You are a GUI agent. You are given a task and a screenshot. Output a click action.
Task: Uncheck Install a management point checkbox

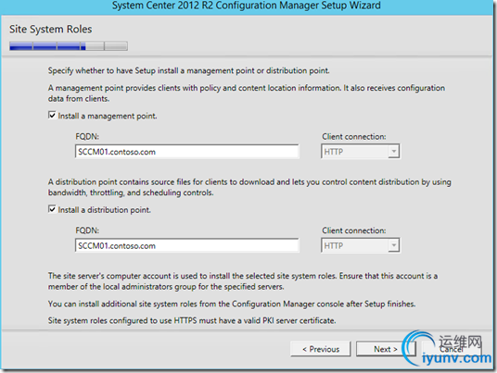pyautogui.click(x=52, y=115)
